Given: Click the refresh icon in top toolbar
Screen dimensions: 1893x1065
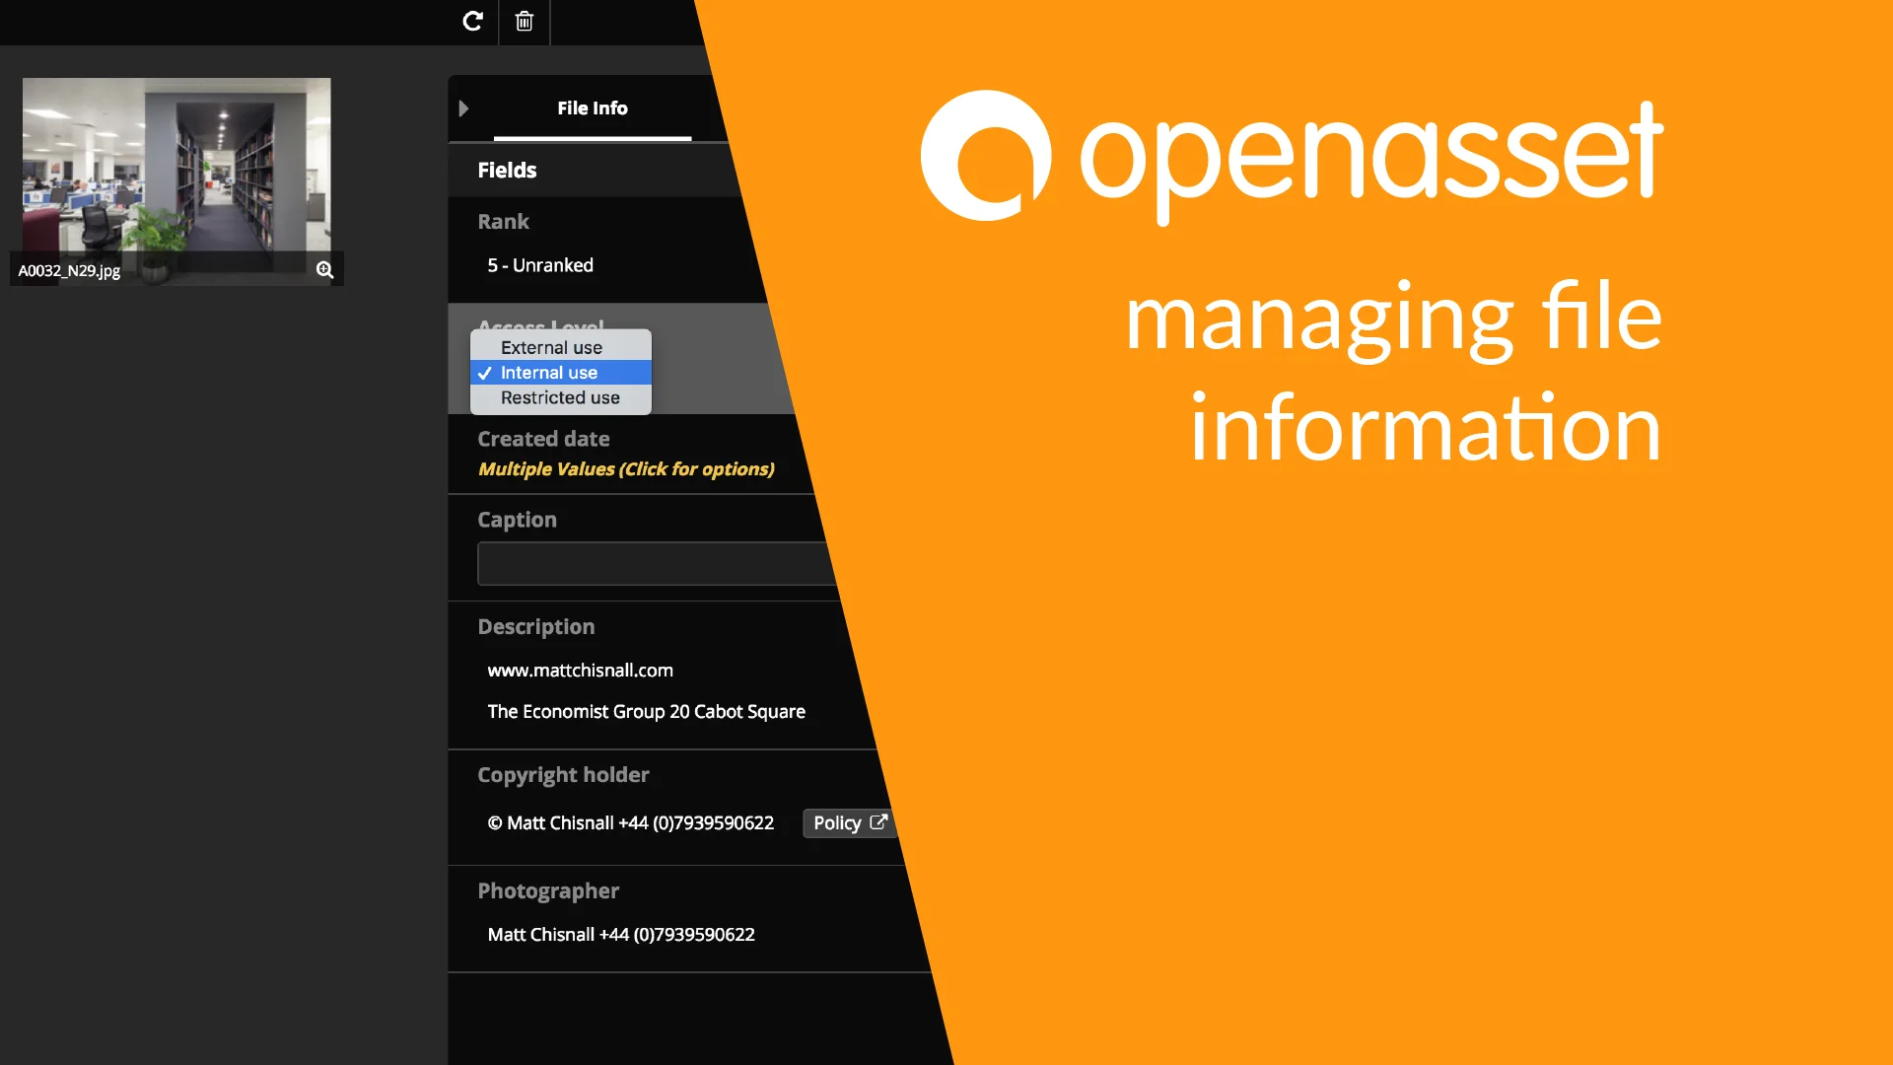Looking at the screenshot, I should point(473,21).
